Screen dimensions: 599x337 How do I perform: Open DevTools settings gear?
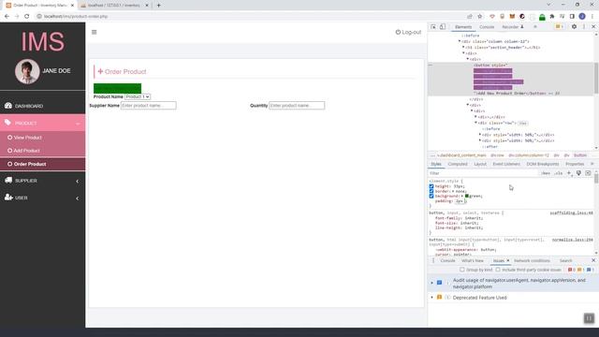574,27
